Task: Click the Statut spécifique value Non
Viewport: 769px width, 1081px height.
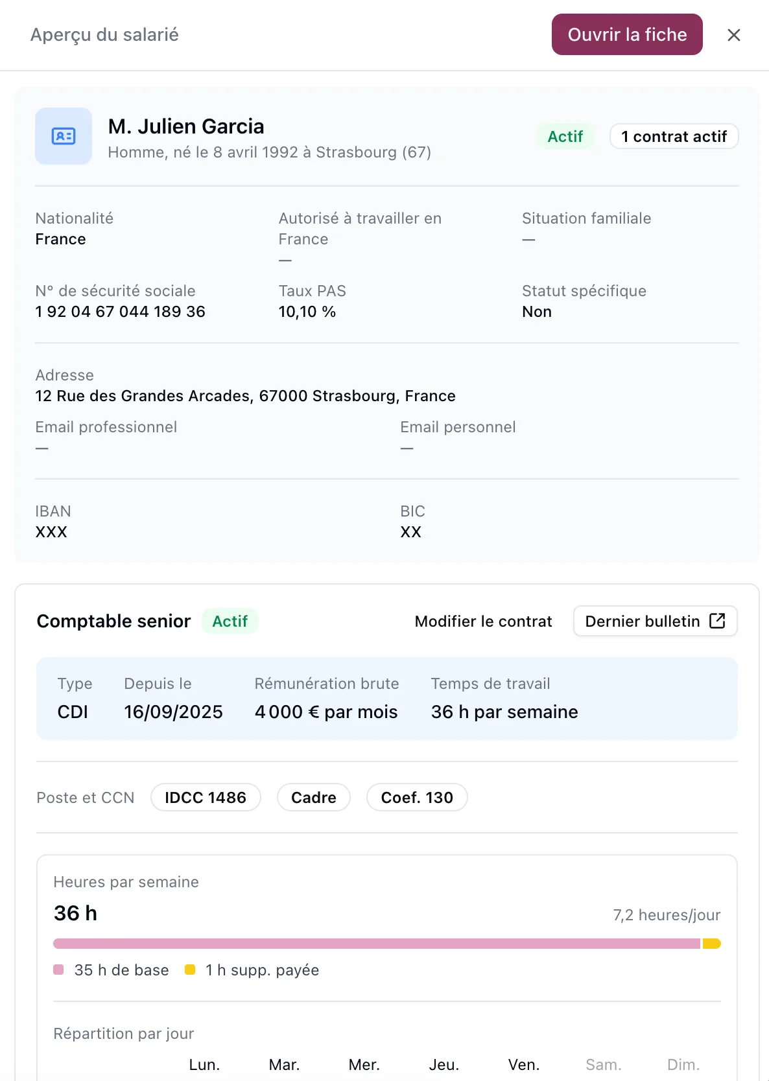Action: tap(537, 312)
